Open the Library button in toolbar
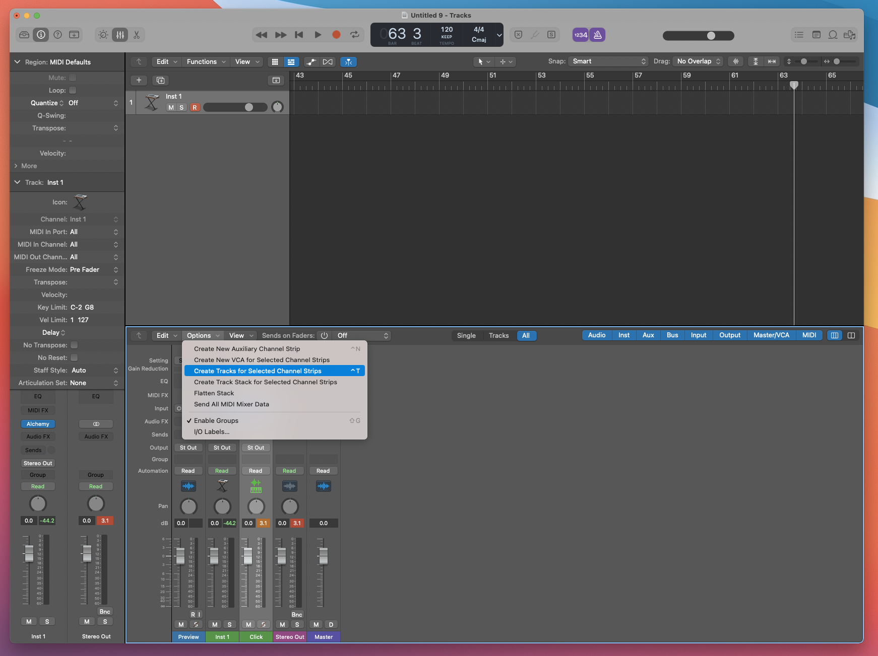878x656 pixels. [x=24, y=35]
